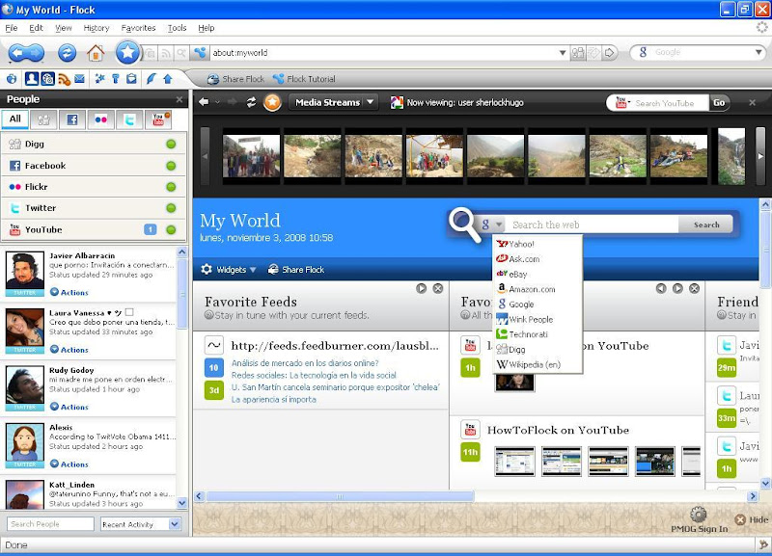Viewport: 772px width, 556px height.
Task: Open YouTube search service dropdown in media bar
Action: pyautogui.click(x=621, y=103)
